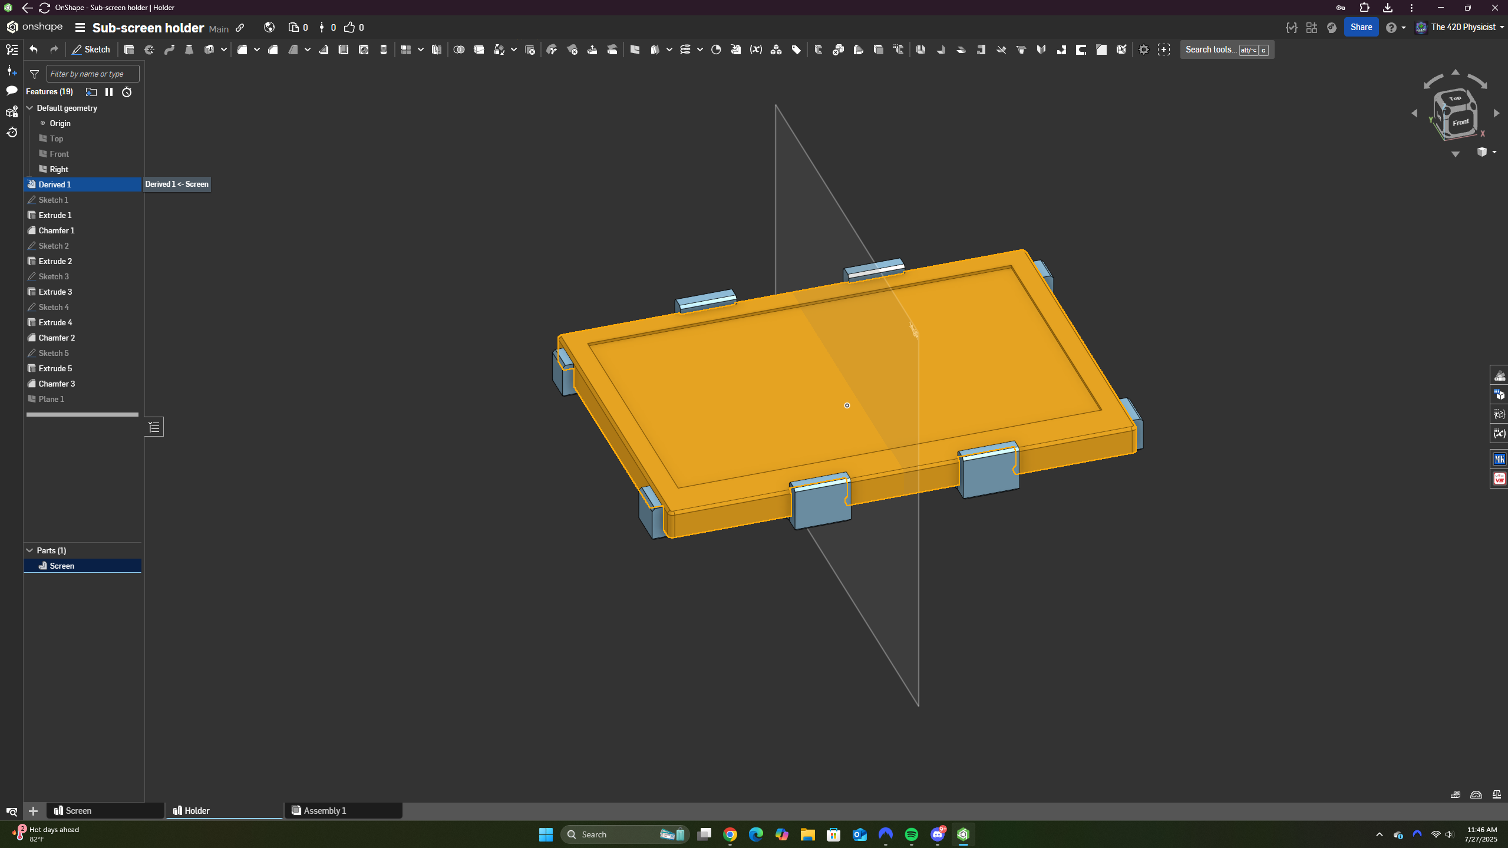Rotate view with cube's left arrow
1508x848 pixels.
(1414, 113)
